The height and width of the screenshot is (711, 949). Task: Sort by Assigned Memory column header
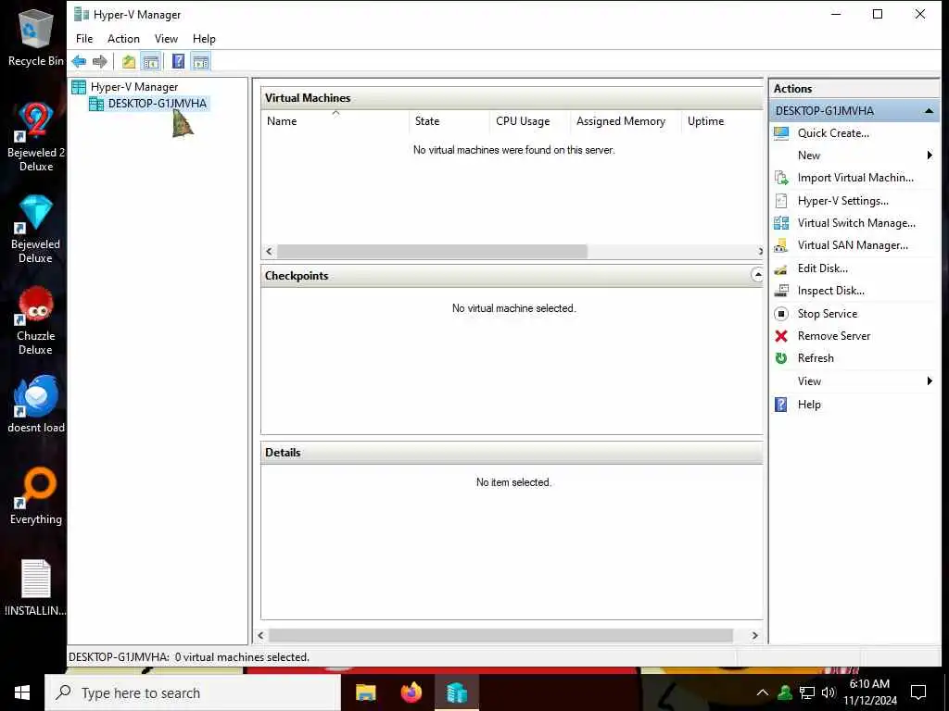point(626,121)
